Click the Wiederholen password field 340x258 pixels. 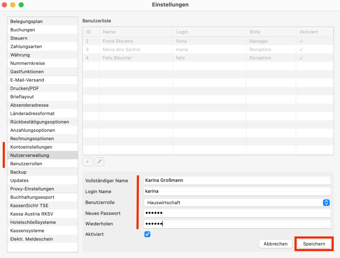point(237,224)
